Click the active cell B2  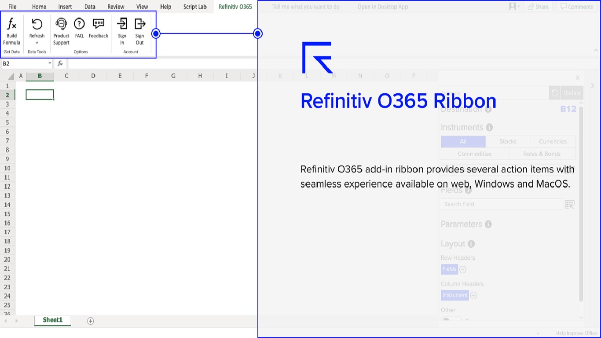[x=40, y=95]
